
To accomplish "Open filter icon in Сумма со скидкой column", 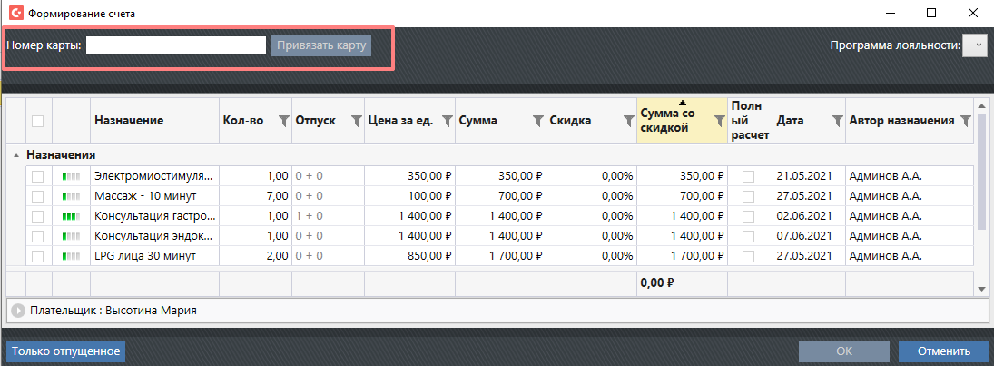I will tap(719, 121).
